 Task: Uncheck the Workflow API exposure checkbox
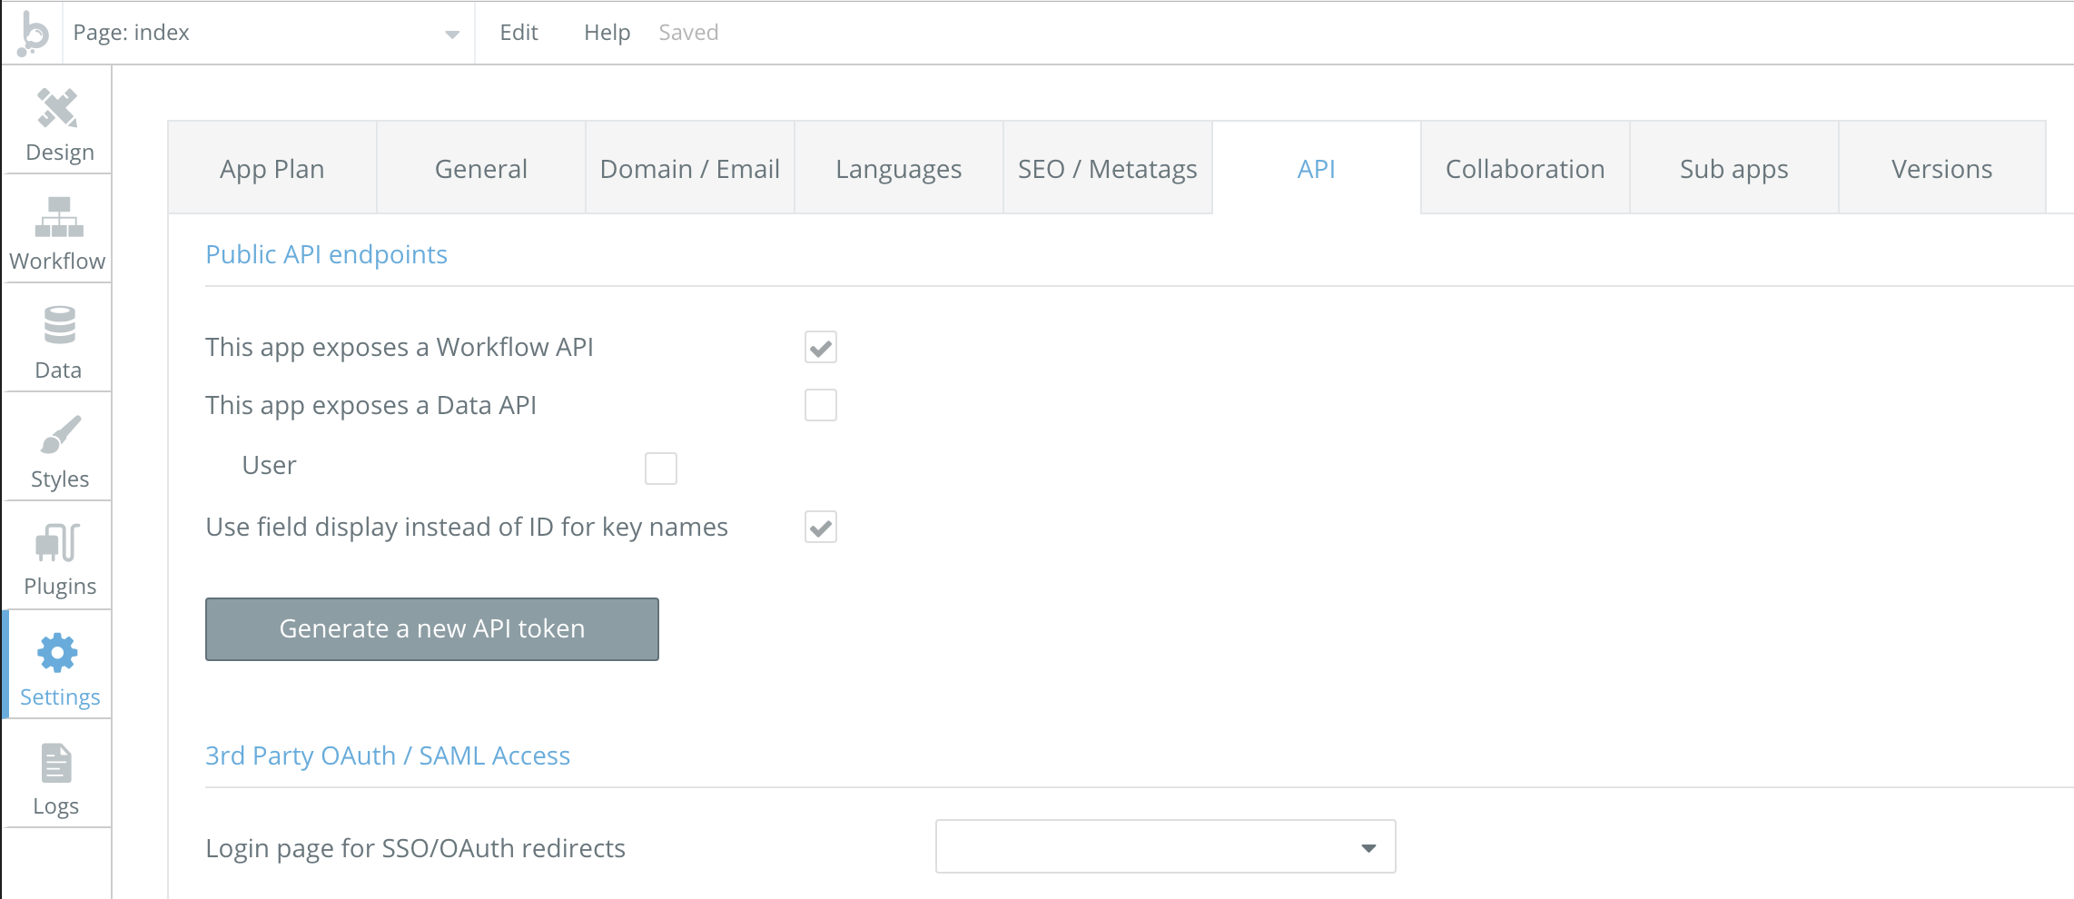coord(820,348)
